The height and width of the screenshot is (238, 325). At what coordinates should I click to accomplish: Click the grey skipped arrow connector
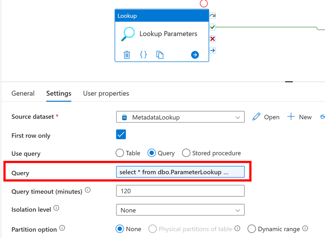pyautogui.click(x=212, y=16)
